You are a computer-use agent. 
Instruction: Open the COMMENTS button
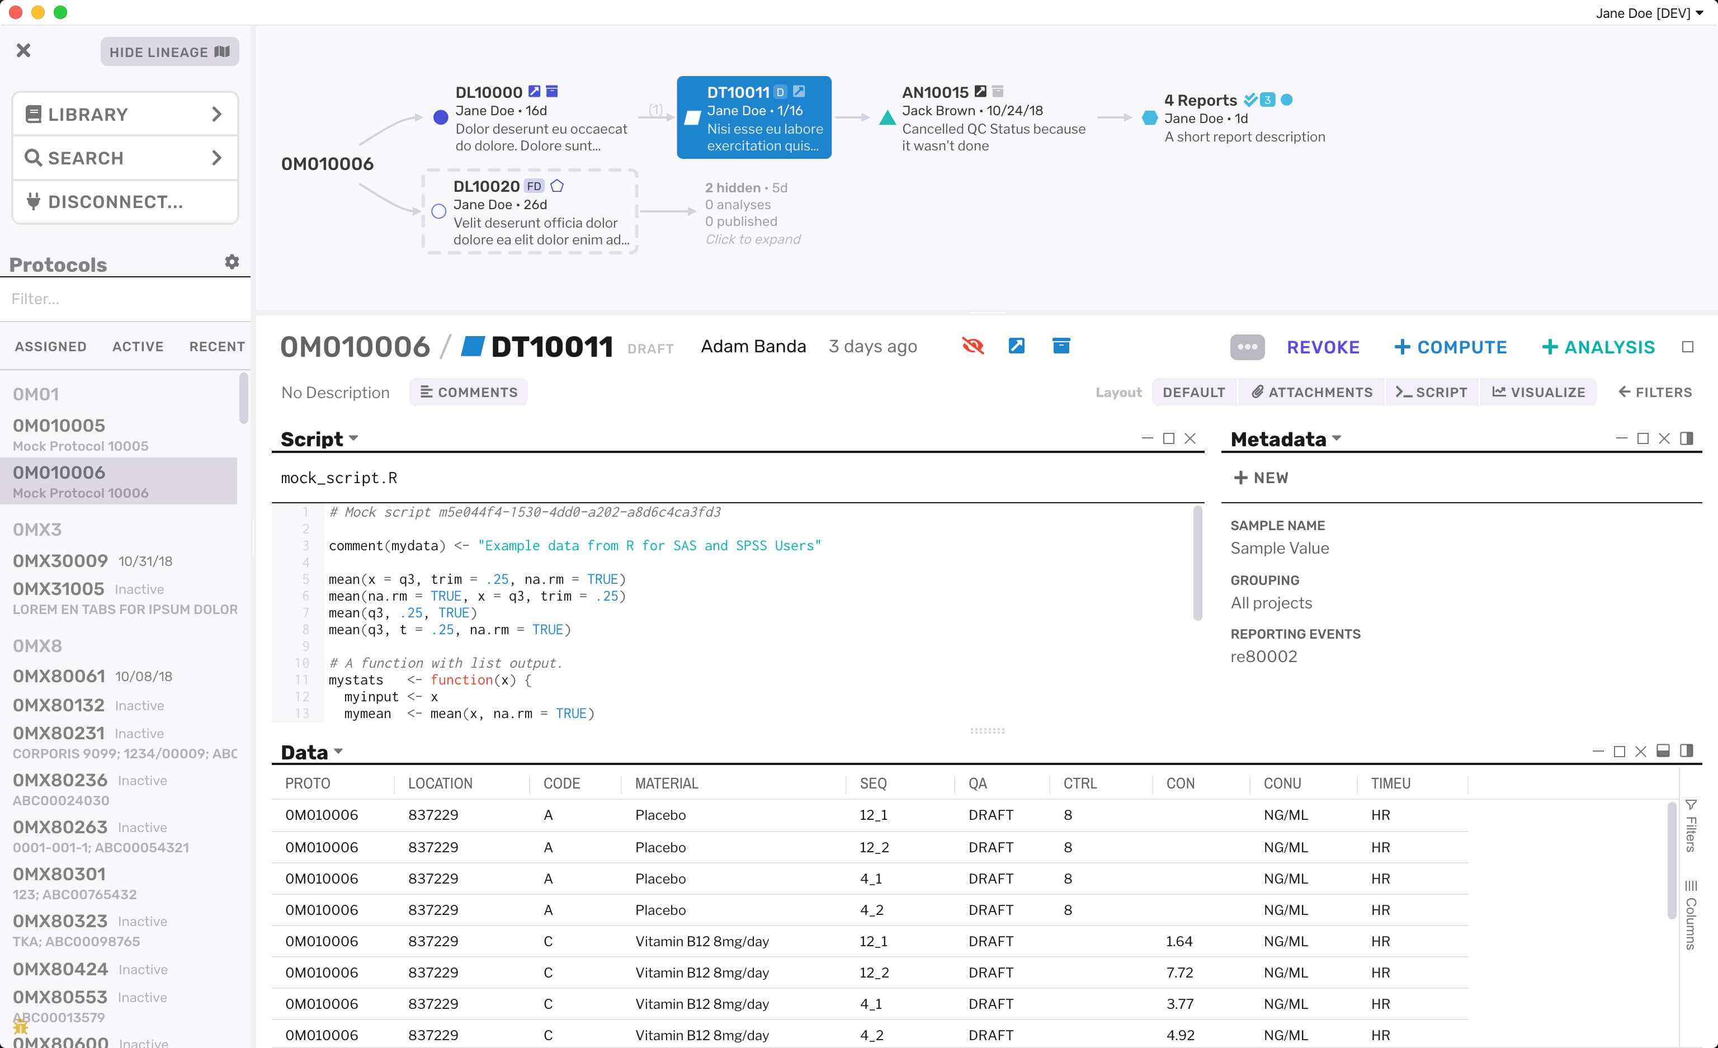tap(469, 392)
